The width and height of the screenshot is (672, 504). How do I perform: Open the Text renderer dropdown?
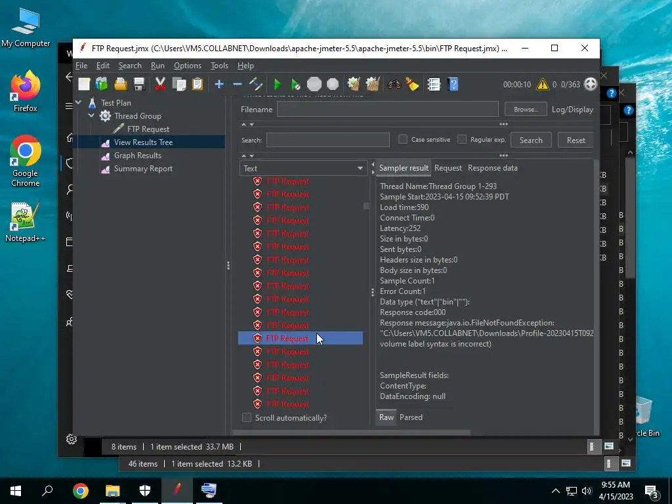[303, 169]
